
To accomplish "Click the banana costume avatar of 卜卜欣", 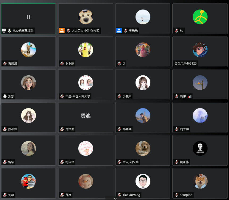I will tap(86, 50).
